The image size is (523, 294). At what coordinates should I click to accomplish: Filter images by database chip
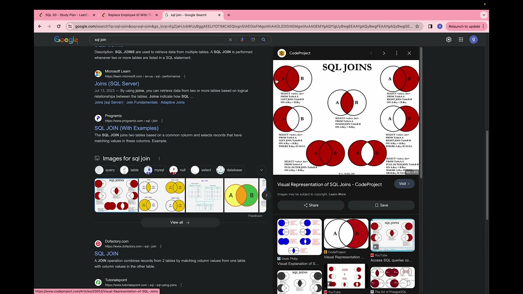230,170
